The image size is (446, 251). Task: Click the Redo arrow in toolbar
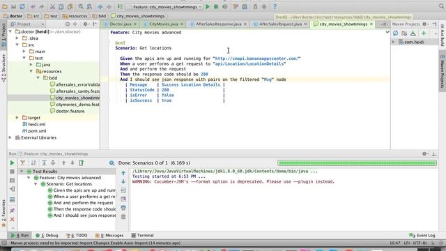tap(42, 6)
